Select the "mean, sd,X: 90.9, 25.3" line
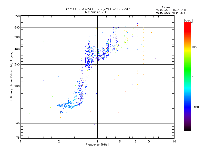205x154 pixels. click(x=170, y=13)
